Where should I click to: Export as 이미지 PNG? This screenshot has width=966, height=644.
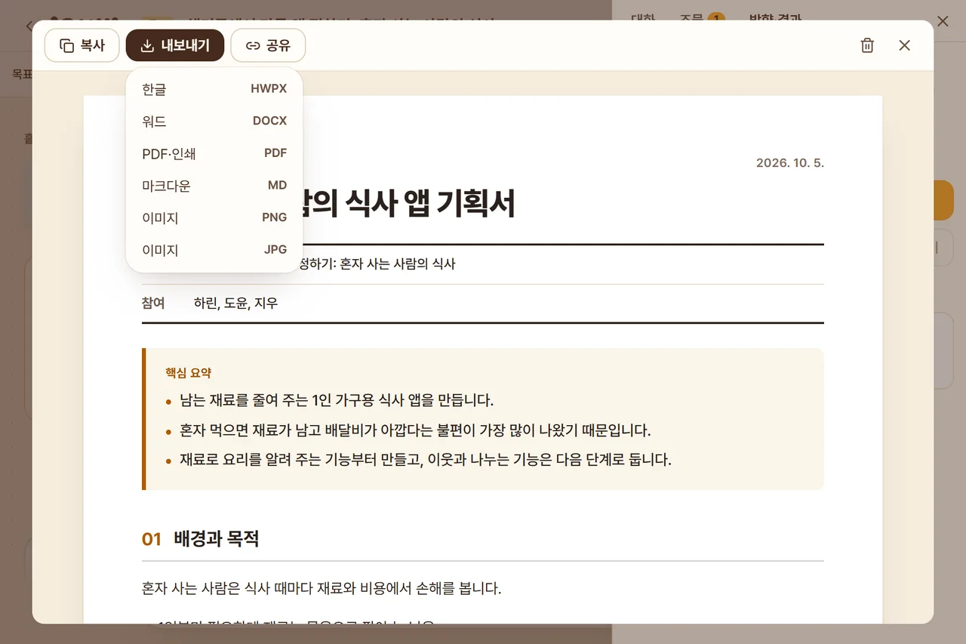coord(214,217)
